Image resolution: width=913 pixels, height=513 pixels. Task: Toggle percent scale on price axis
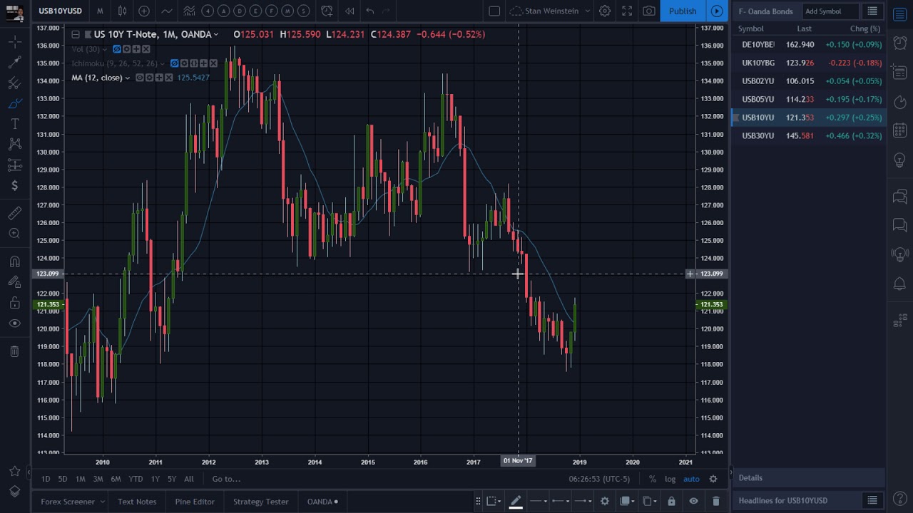[x=653, y=479]
